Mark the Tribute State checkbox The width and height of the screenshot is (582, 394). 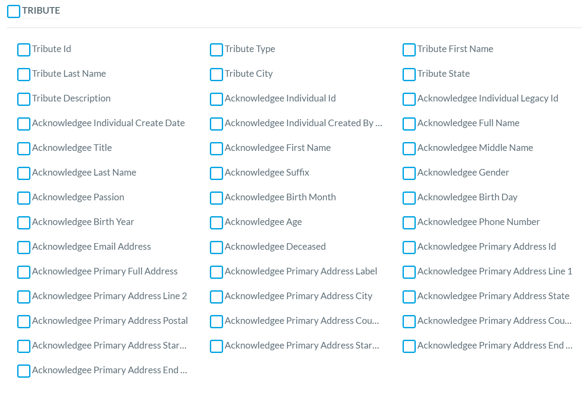coord(409,75)
